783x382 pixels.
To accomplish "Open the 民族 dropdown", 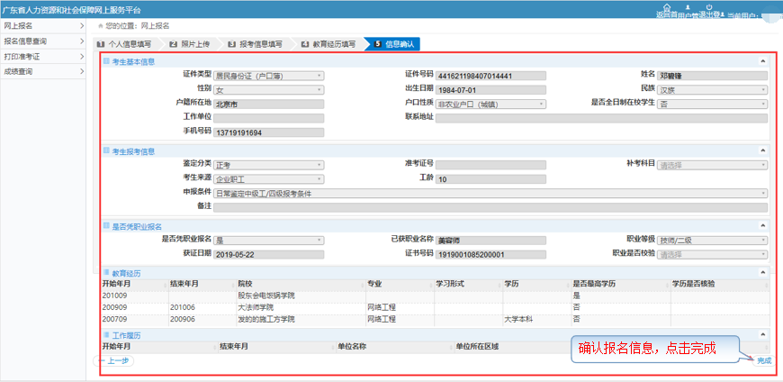I will pyautogui.click(x=712, y=90).
